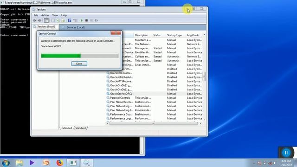Open the Properties toolbar icon
Screen dimensions: 297x167
click(53, 20)
